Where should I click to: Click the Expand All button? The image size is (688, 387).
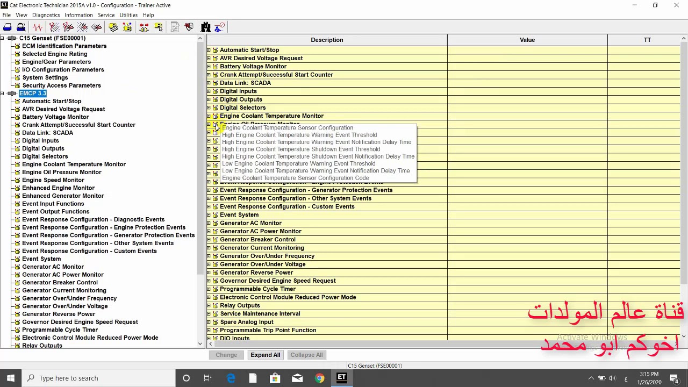tap(265, 355)
